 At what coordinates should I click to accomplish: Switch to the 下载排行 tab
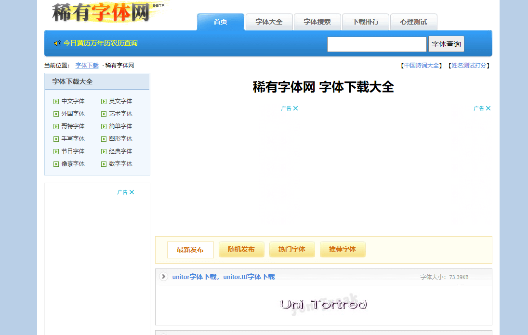tap(365, 22)
